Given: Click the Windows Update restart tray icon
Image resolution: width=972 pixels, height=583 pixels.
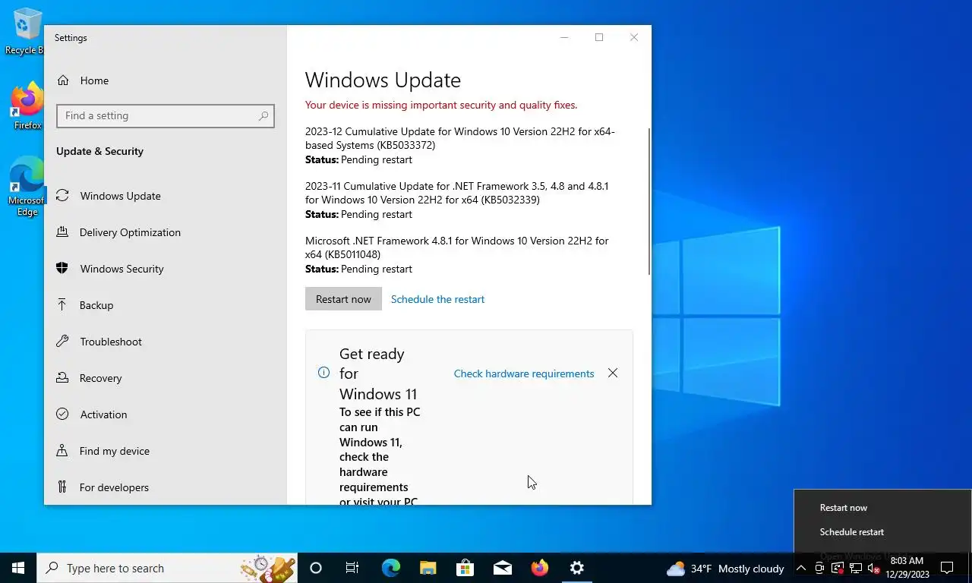Looking at the screenshot, I should pos(838,568).
